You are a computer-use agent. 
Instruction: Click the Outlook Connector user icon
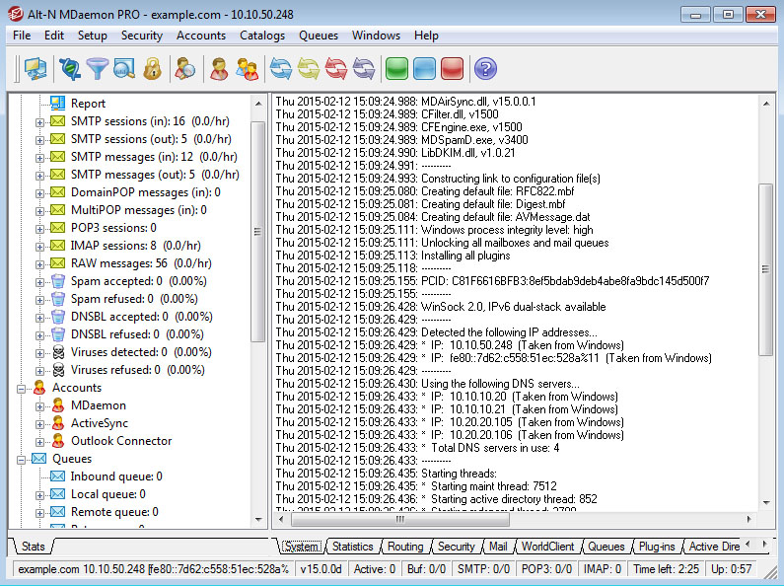point(58,441)
